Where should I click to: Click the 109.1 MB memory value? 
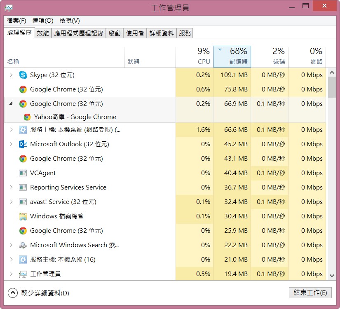(x=234, y=75)
